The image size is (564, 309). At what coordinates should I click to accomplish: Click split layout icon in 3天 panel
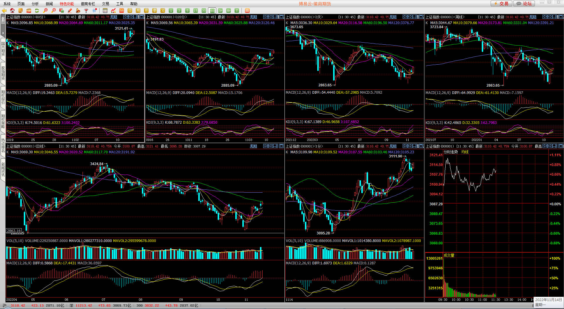pyautogui.click(x=415, y=17)
